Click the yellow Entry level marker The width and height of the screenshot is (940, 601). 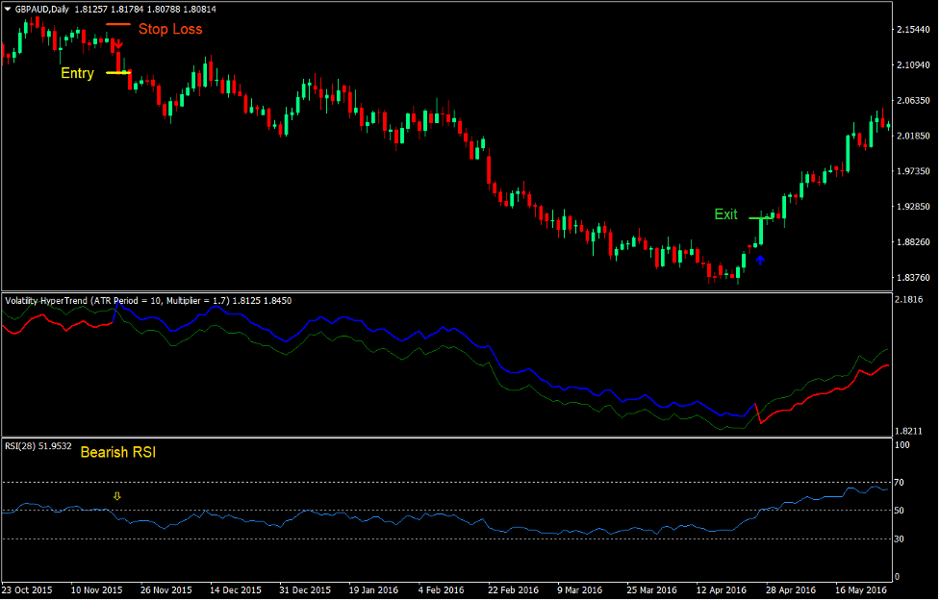coord(116,73)
